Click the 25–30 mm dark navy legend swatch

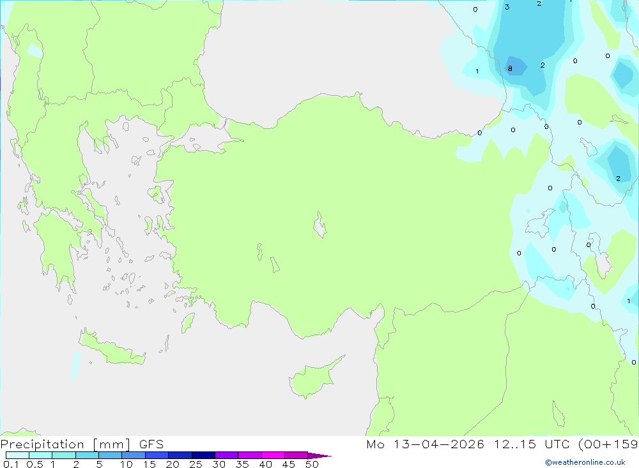[x=203, y=455]
